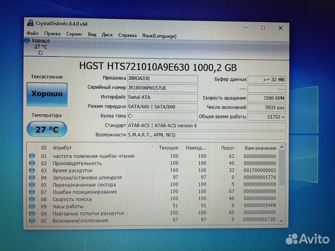Open the Справка menu
The height and width of the screenshot is (251, 335).
pyautogui.click(x=127, y=35)
